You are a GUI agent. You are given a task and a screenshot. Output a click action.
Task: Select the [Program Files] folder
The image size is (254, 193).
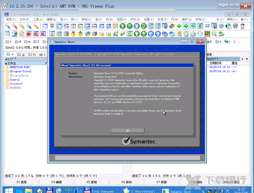20,71
